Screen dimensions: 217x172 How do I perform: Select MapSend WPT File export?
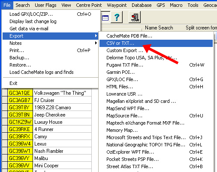156,108
